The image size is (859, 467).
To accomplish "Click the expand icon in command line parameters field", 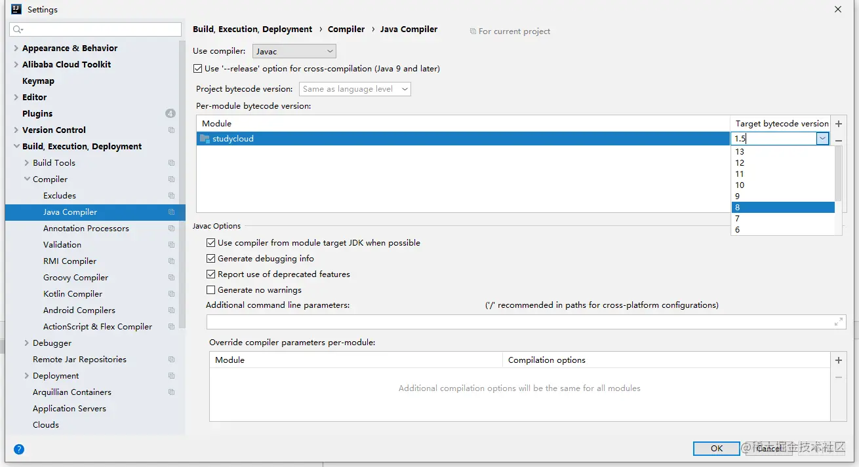I will [838, 322].
